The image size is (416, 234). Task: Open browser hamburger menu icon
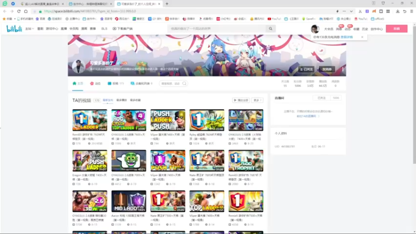click(x=411, y=11)
